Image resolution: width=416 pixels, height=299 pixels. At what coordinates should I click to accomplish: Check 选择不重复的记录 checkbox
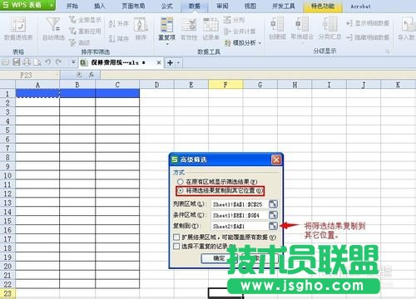pos(176,246)
